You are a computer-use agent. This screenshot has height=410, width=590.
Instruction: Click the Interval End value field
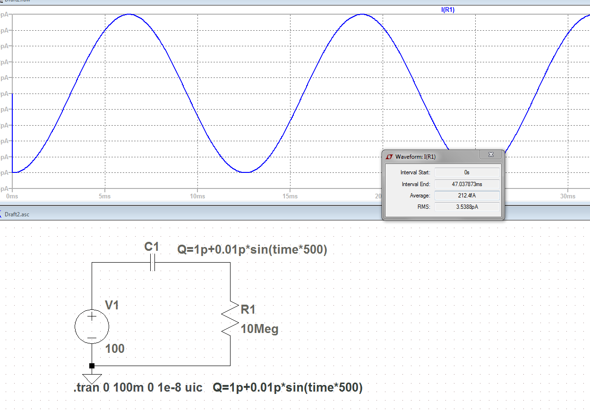(467, 184)
